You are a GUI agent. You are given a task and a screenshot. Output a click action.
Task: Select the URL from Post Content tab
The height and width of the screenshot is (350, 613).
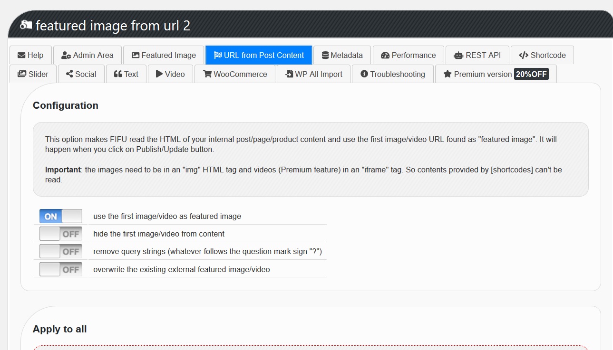(259, 55)
